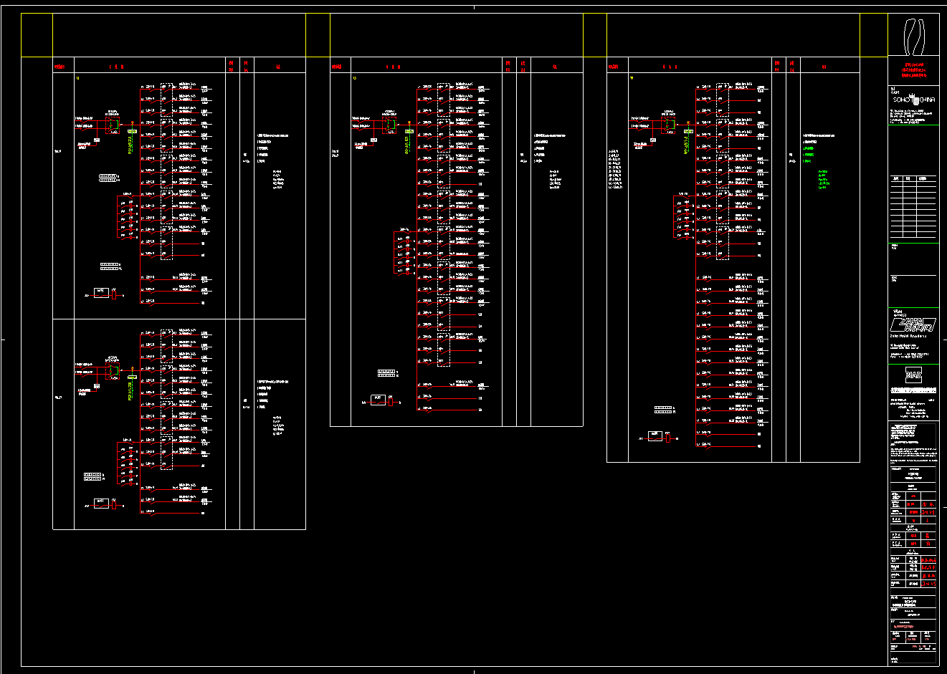The width and height of the screenshot is (947, 674).
Task: Click the red vertical busbar in middle panel
Action: (418, 251)
